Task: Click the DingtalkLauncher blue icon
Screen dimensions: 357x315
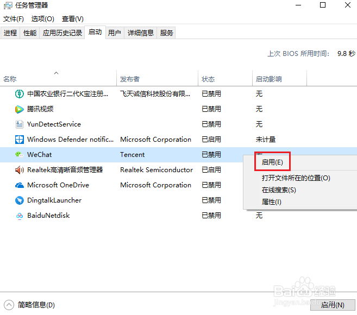Action: 20,200
